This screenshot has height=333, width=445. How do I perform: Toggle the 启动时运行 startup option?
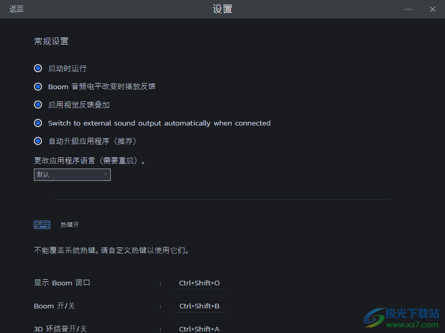(37, 68)
